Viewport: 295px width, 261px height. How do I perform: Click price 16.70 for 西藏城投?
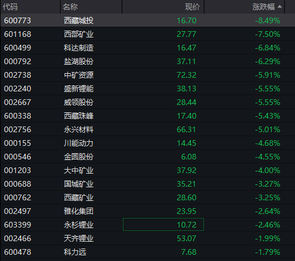(186, 20)
